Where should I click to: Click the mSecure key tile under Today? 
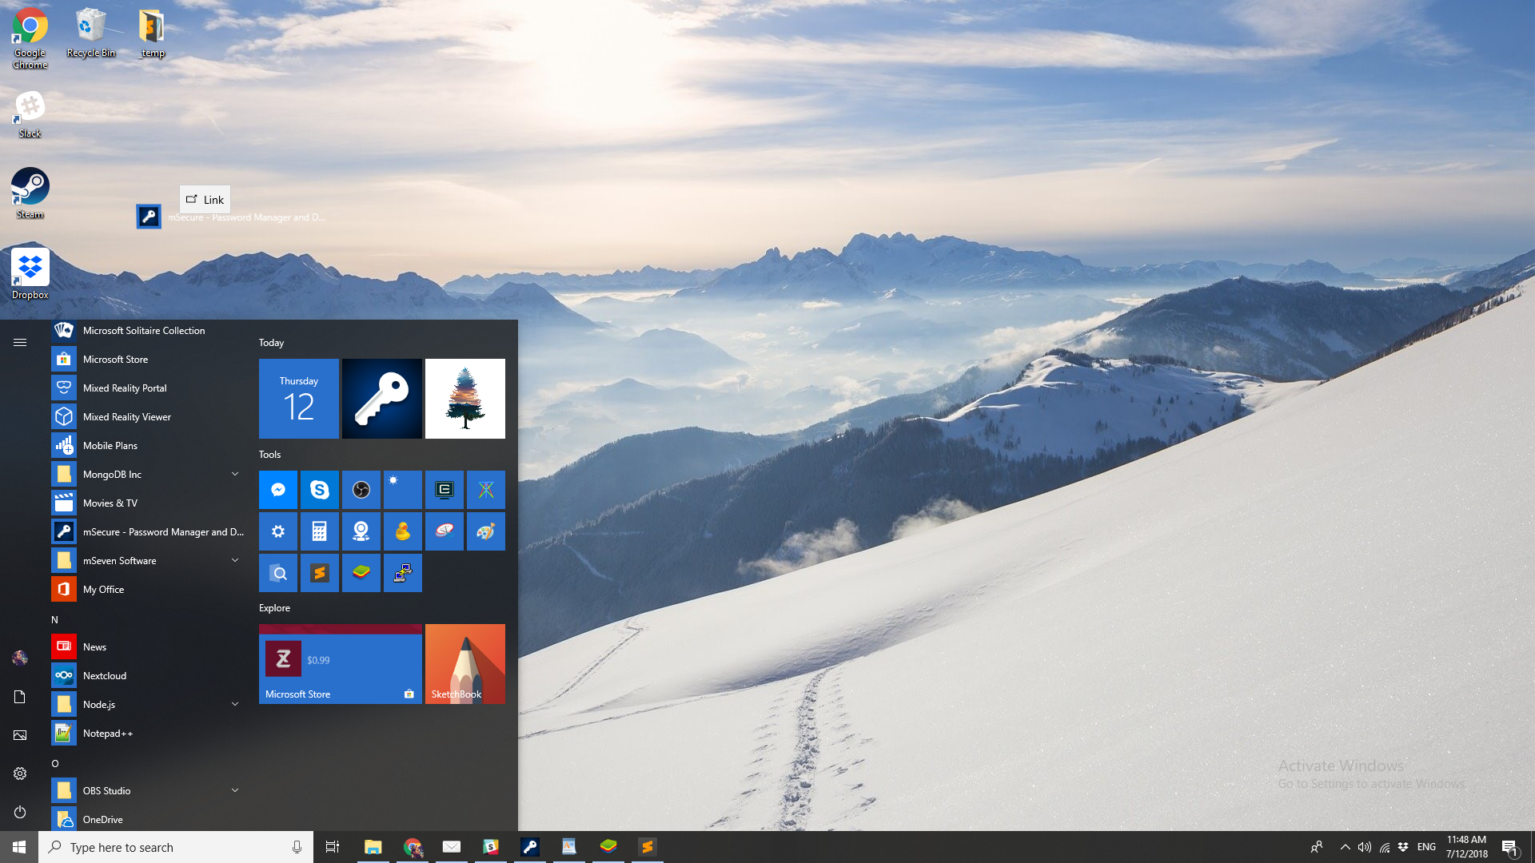point(382,399)
